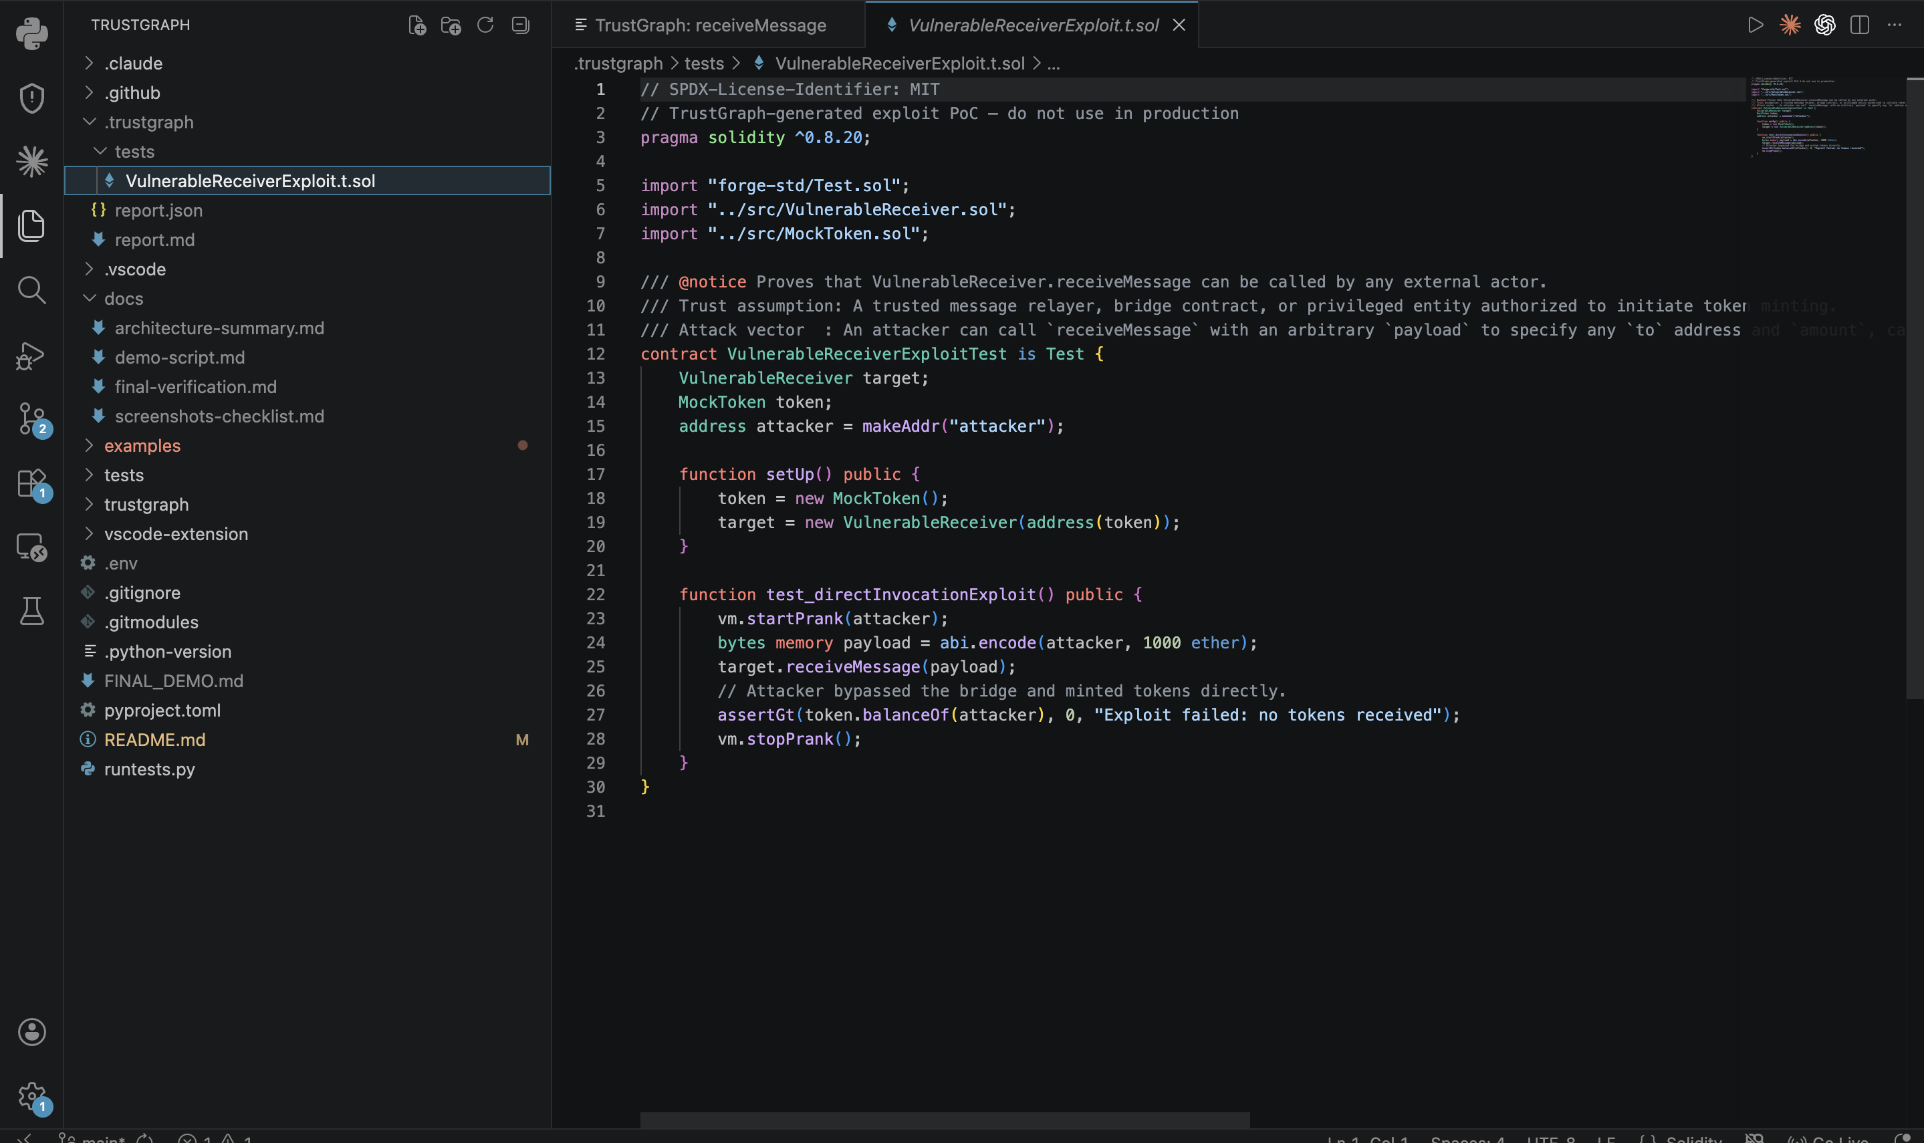Select the Explorer files icon

coord(31,226)
